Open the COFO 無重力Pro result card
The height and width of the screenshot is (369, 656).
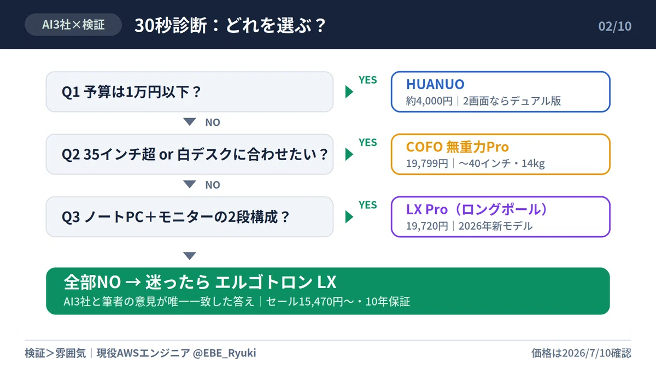point(501,154)
